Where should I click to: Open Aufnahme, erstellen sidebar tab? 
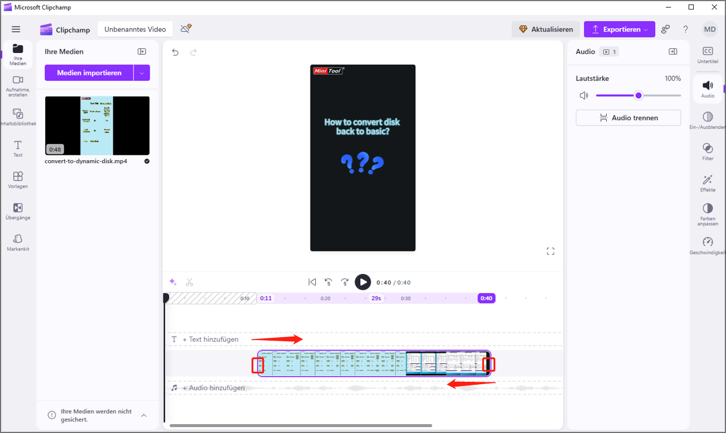[x=18, y=86]
